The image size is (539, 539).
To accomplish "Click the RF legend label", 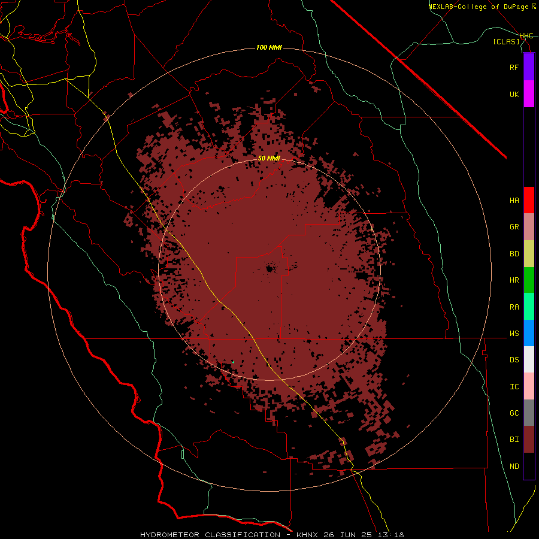I will [514, 67].
